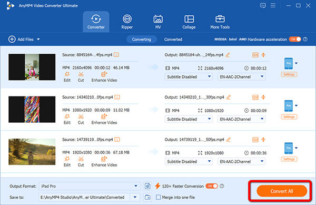Screen dimensions: 316x205
Task: Choose output profile for 14340210 via iPad icon
Action: [289, 106]
